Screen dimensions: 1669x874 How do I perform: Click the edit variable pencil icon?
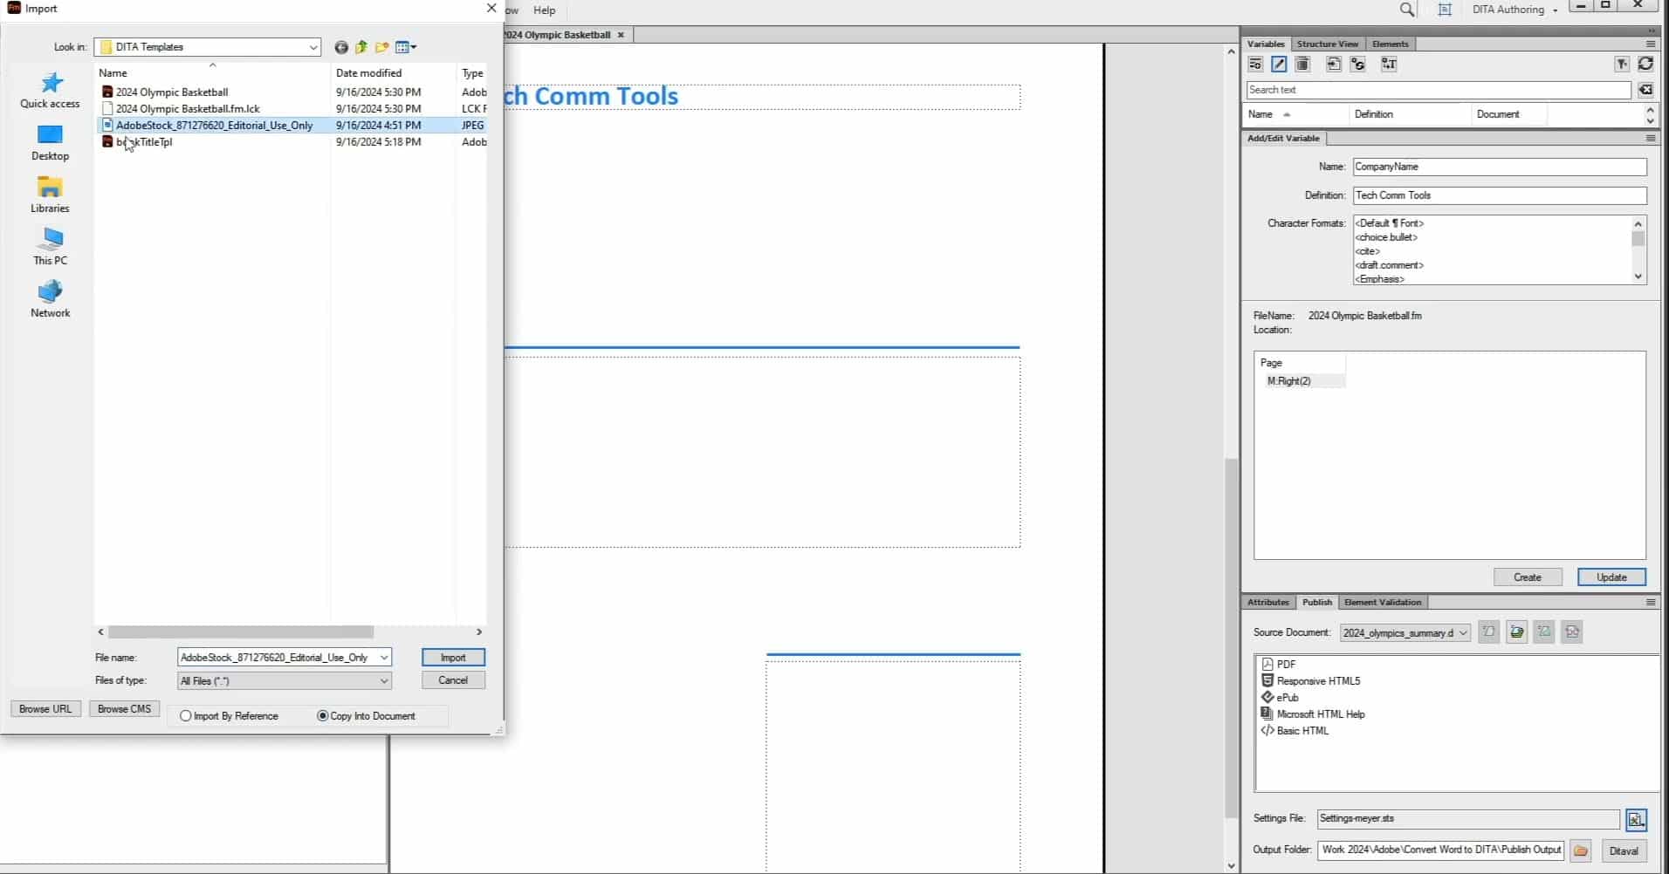coord(1279,65)
